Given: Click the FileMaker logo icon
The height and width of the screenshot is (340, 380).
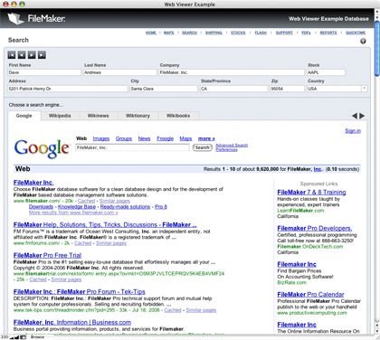Looking at the screenshot, I should coord(15,18).
